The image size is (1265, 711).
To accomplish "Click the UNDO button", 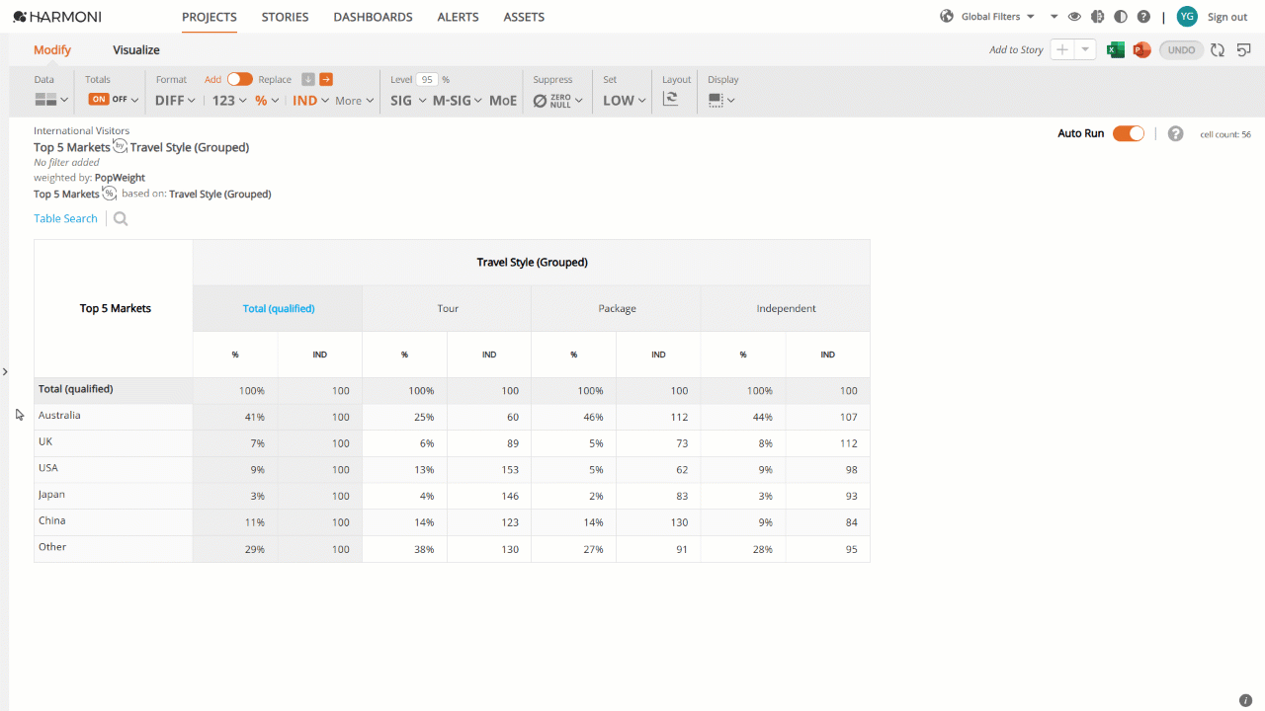I will tap(1182, 50).
